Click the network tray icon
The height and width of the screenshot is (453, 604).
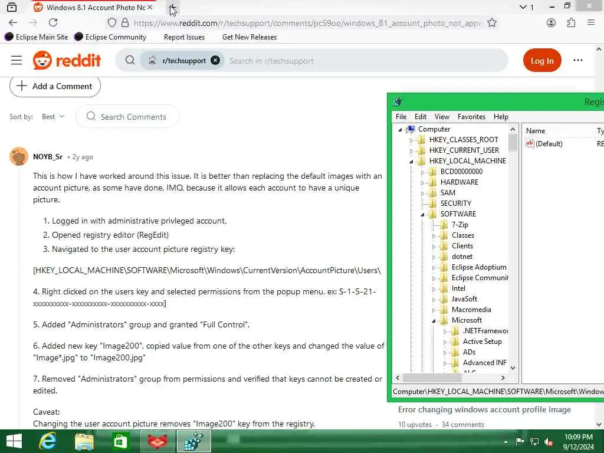[534, 442]
